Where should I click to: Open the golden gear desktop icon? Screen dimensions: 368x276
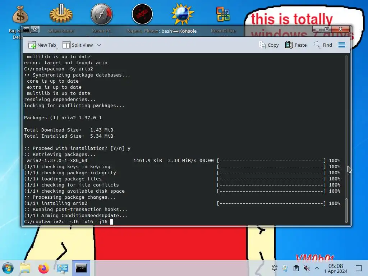pyautogui.click(x=61, y=14)
